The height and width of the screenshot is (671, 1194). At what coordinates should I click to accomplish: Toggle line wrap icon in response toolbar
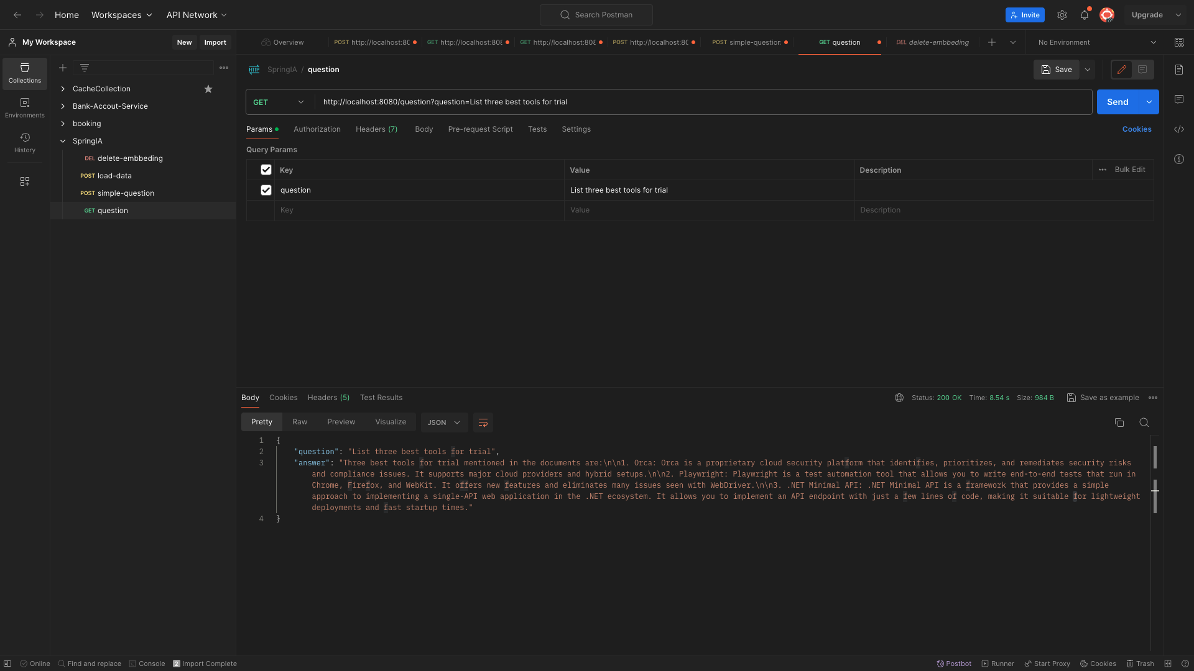click(x=483, y=422)
